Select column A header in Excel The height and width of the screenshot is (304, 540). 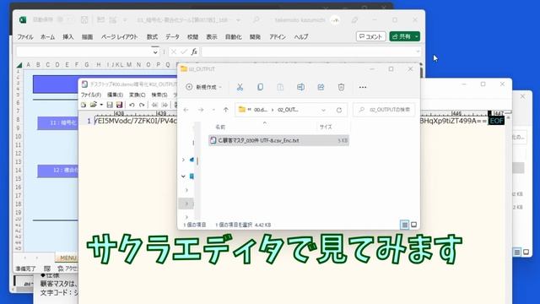tap(28, 65)
